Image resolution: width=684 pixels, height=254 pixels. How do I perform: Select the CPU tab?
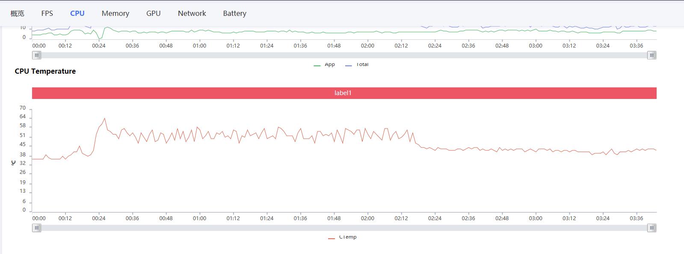tap(77, 13)
